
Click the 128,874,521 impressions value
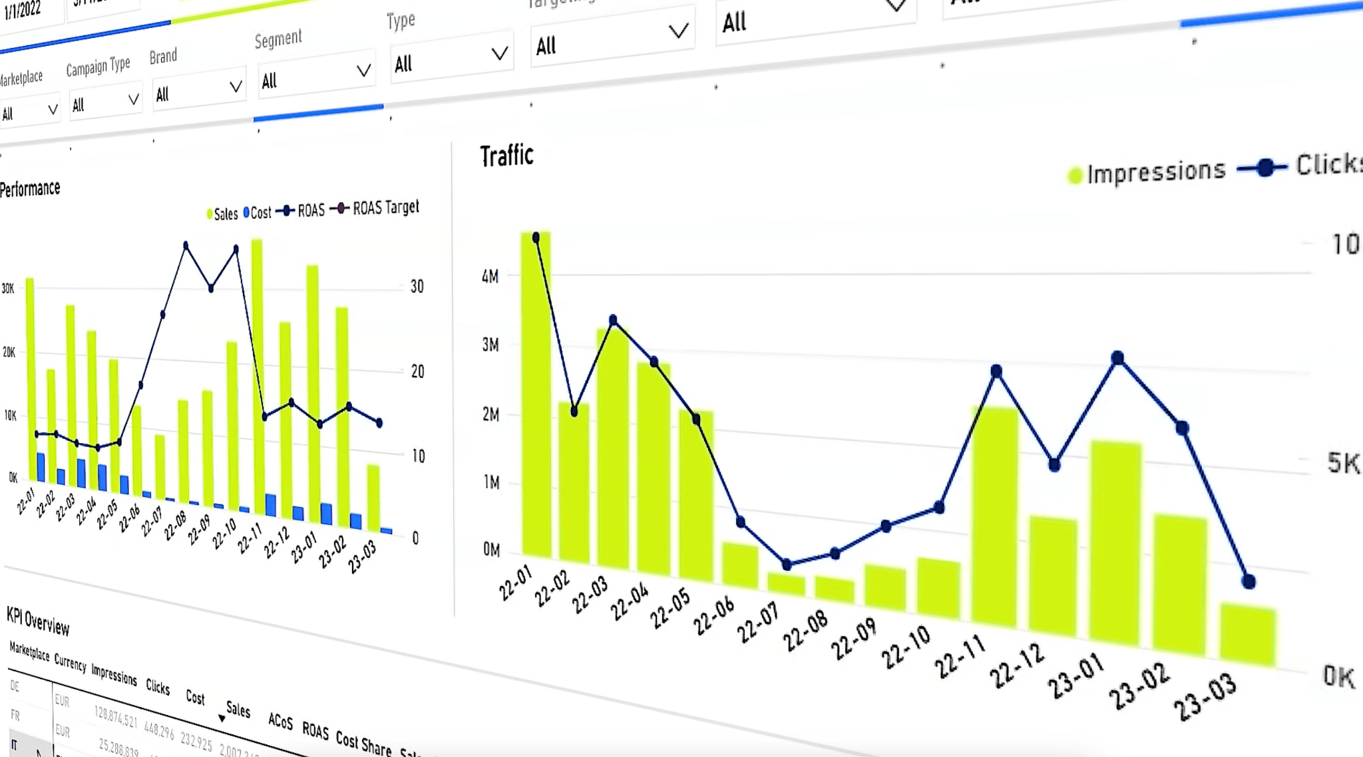[x=116, y=717]
